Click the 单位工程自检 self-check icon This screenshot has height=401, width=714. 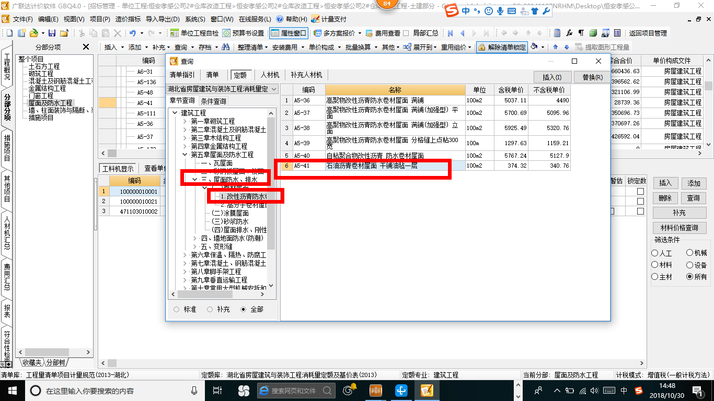[175, 33]
